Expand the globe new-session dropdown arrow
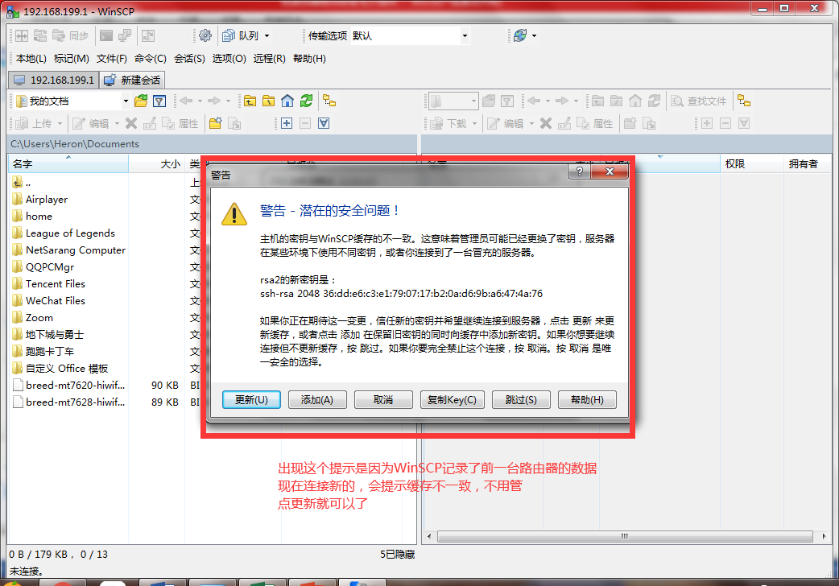839x586 pixels. (534, 36)
